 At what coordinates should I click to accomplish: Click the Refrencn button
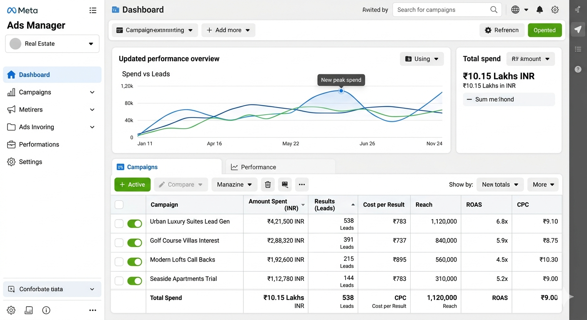pyautogui.click(x=502, y=30)
